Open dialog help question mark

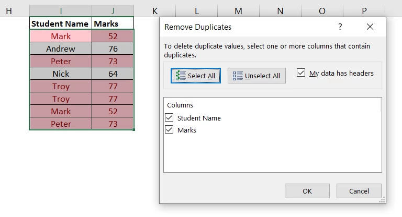point(340,27)
